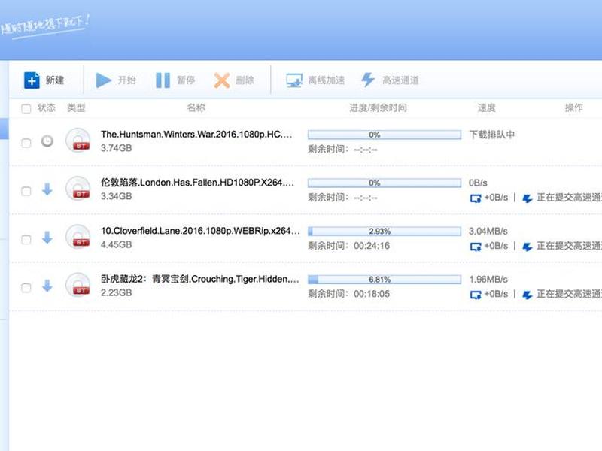Viewport: 602px width, 451px height.
Task: Click the BT disc icon for The.Huntsman
Action: (78, 141)
